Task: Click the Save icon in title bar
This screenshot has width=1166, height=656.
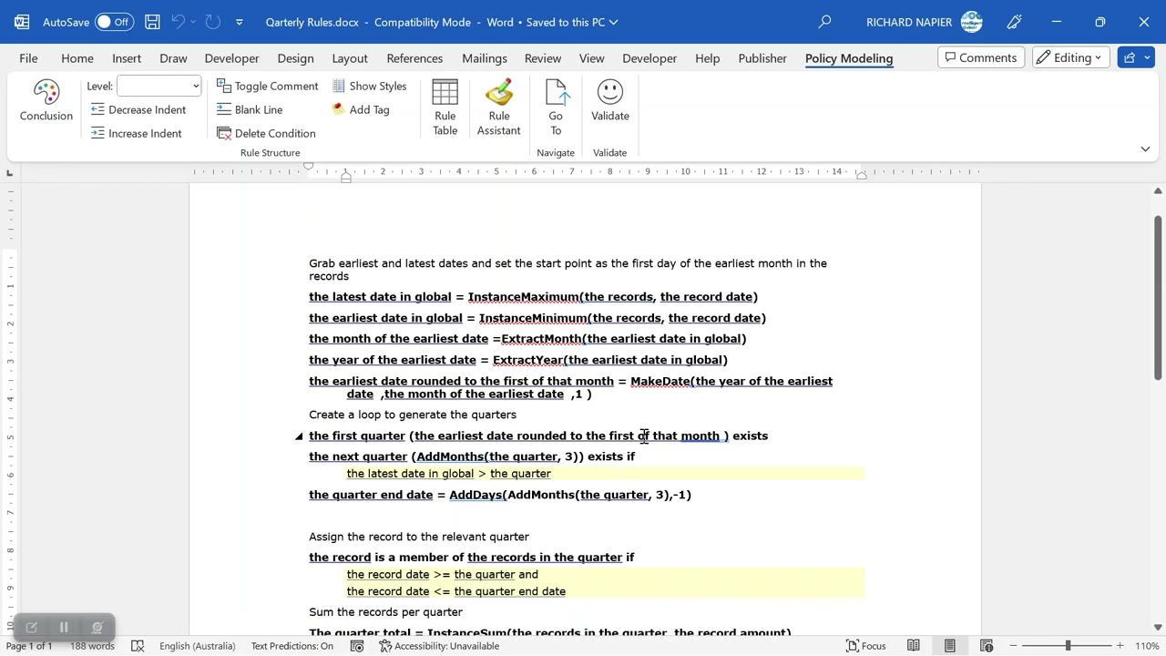Action: (152, 22)
